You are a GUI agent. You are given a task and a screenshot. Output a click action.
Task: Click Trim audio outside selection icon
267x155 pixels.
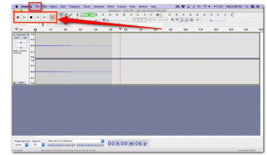(149, 20)
